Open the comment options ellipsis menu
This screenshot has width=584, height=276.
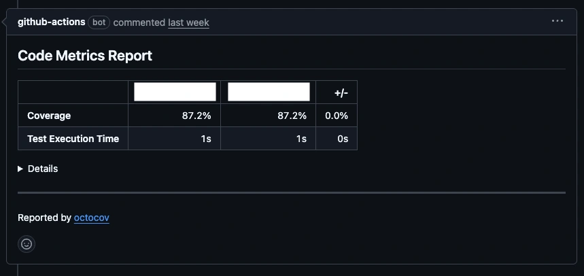click(x=557, y=21)
